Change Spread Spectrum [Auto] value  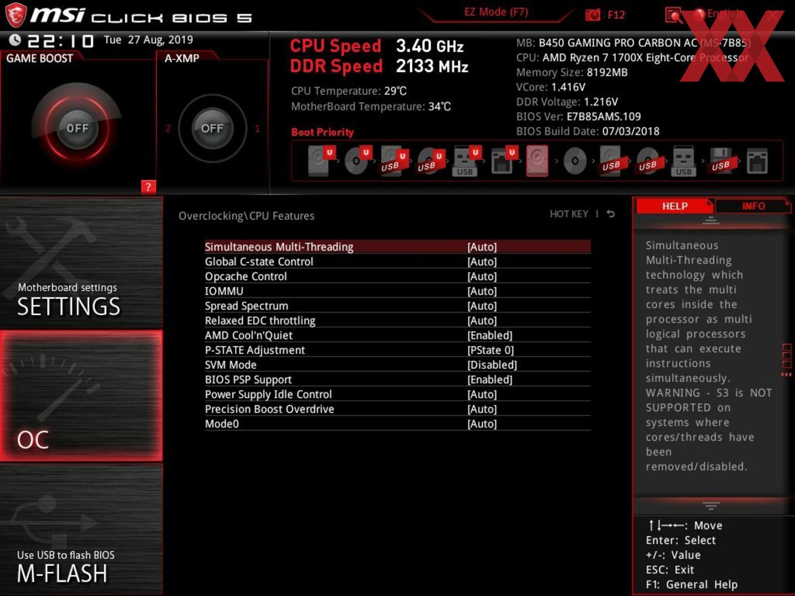click(482, 306)
